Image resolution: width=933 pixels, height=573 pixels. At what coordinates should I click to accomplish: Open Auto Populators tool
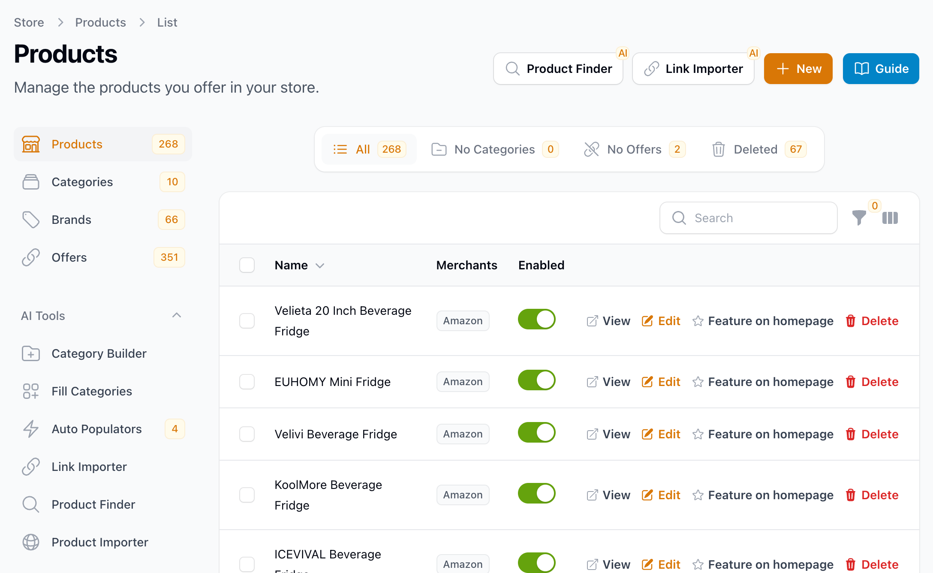[103, 429]
